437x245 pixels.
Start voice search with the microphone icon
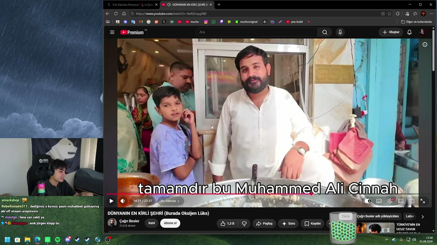[340, 32]
